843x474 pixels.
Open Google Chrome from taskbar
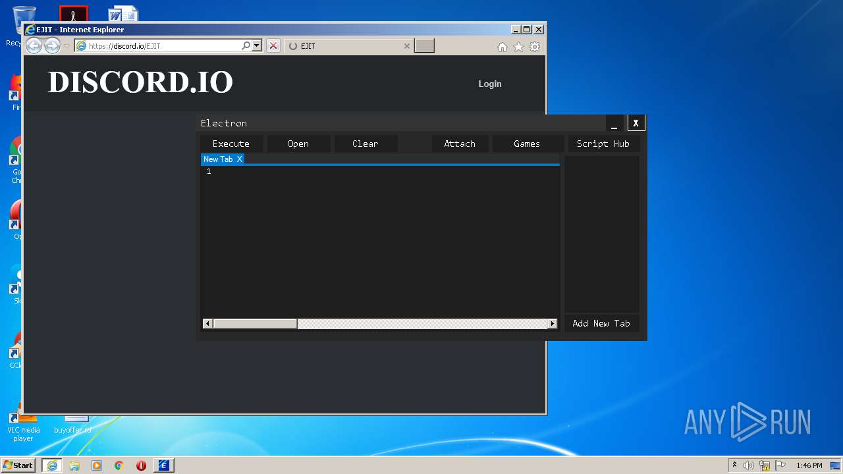pyautogui.click(x=119, y=465)
